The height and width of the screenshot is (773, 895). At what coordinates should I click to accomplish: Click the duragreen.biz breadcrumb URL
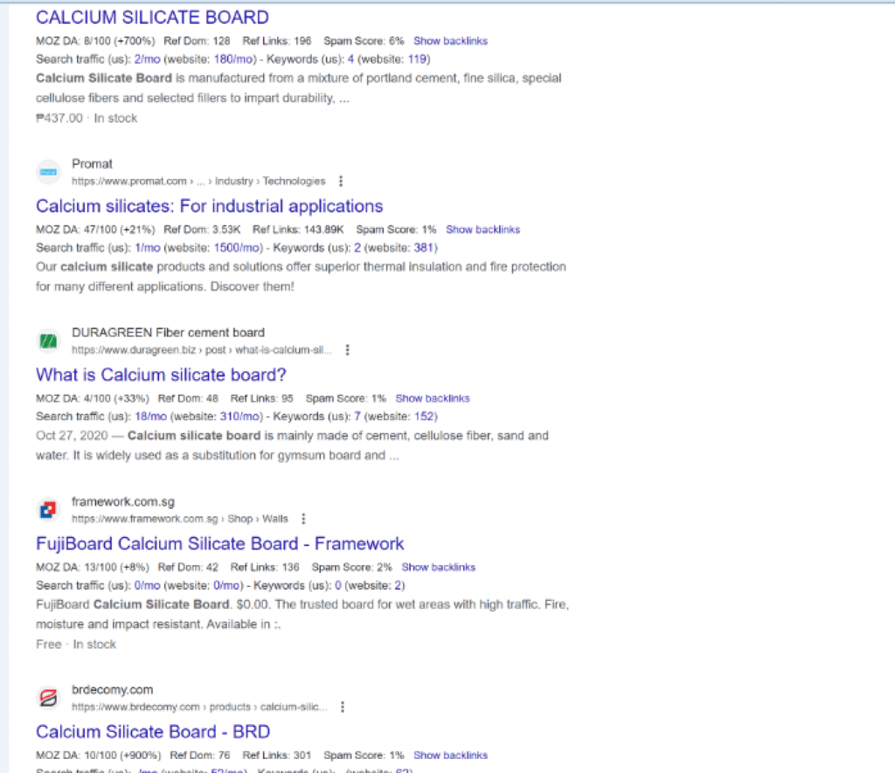(202, 349)
